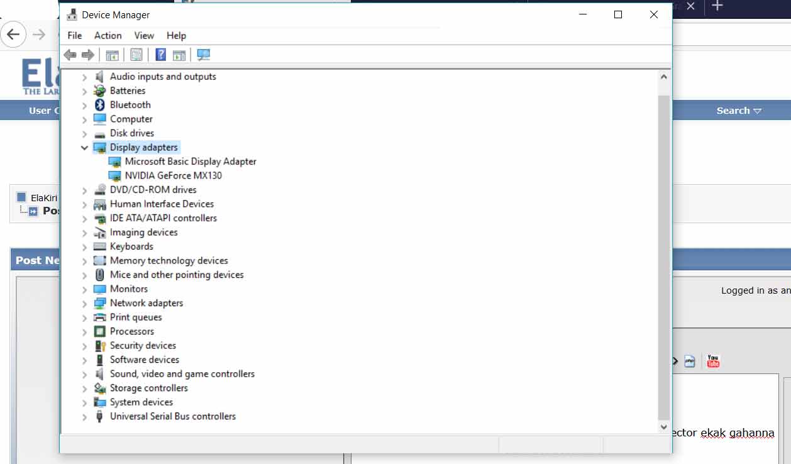Expand the Disk drives node
Image resolution: width=791 pixels, height=464 pixels.
tap(85, 133)
